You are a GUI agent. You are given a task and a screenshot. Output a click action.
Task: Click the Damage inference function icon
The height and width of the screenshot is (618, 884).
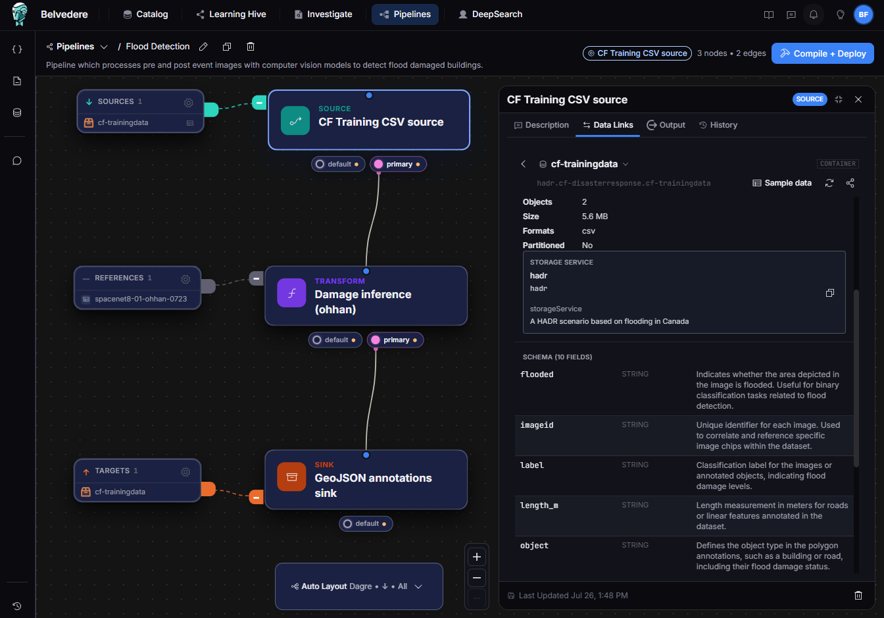(292, 294)
